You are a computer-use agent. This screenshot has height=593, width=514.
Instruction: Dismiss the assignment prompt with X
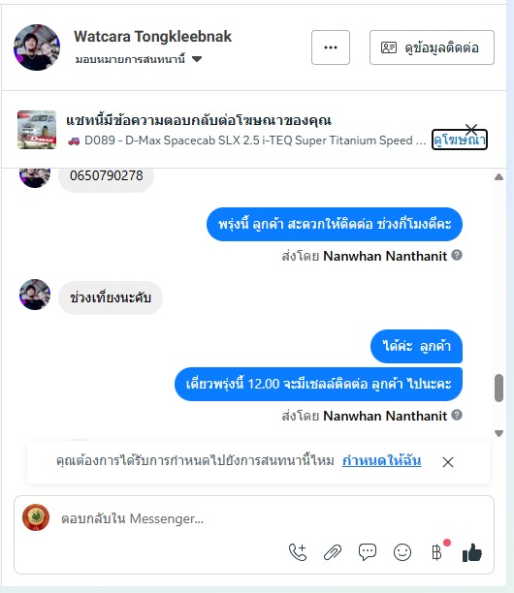coord(448,462)
